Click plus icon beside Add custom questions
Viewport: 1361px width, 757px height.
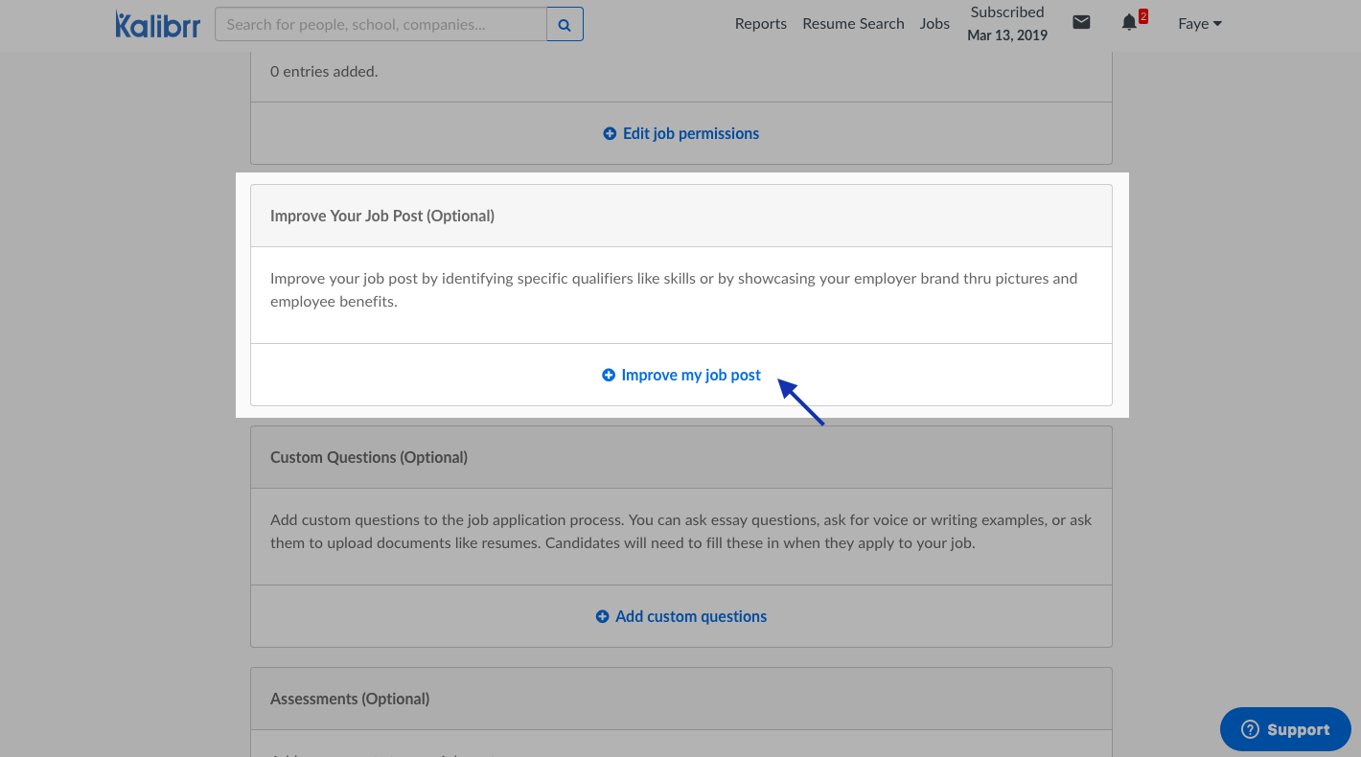(x=602, y=617)
